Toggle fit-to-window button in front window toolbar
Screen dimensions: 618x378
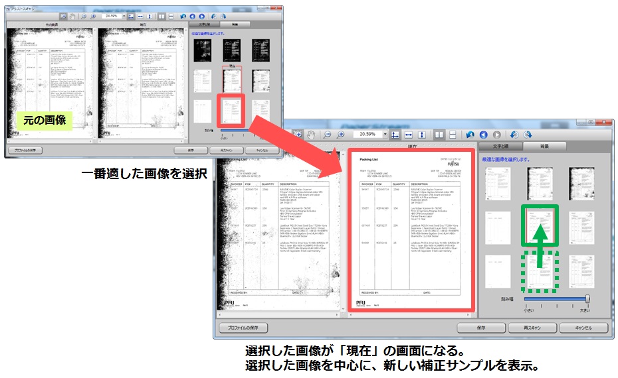(395, 135)
